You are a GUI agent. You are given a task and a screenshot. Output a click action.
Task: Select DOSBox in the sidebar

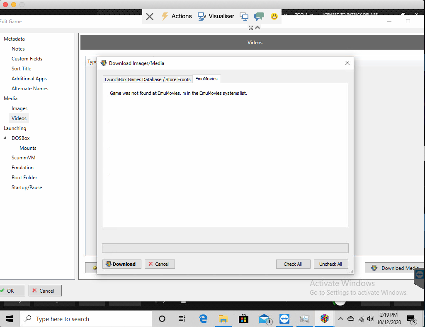[x=21, y=138]
